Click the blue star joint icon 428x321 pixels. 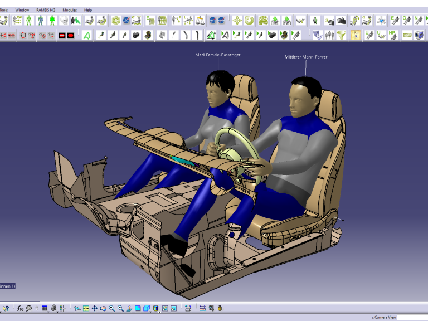point(381,21)
